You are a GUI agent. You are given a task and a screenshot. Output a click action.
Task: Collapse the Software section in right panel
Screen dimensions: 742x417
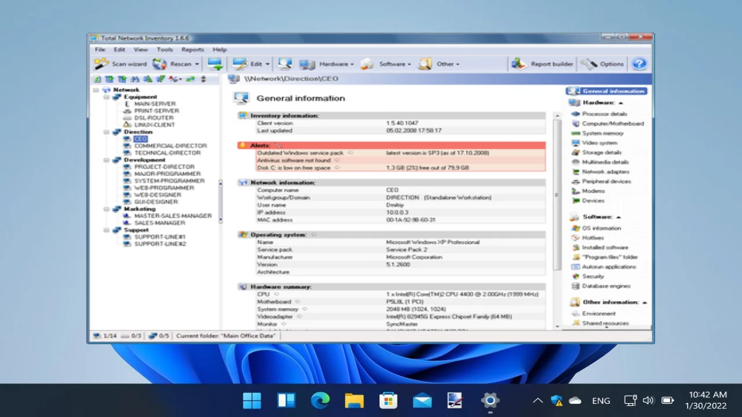(618, 217)
